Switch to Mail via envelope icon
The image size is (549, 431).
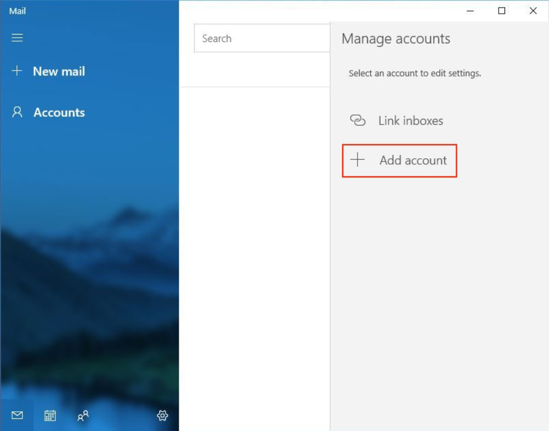(17, 415)
